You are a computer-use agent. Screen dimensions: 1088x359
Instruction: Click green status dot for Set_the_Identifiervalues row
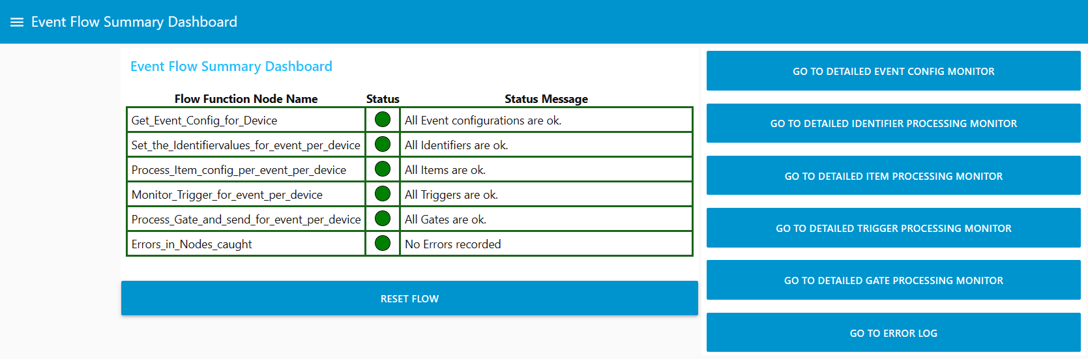(383, 144)
